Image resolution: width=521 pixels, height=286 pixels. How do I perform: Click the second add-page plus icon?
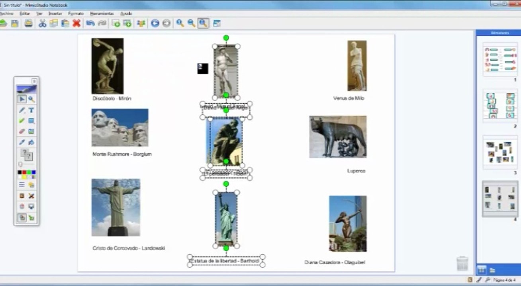pos(127,23)
